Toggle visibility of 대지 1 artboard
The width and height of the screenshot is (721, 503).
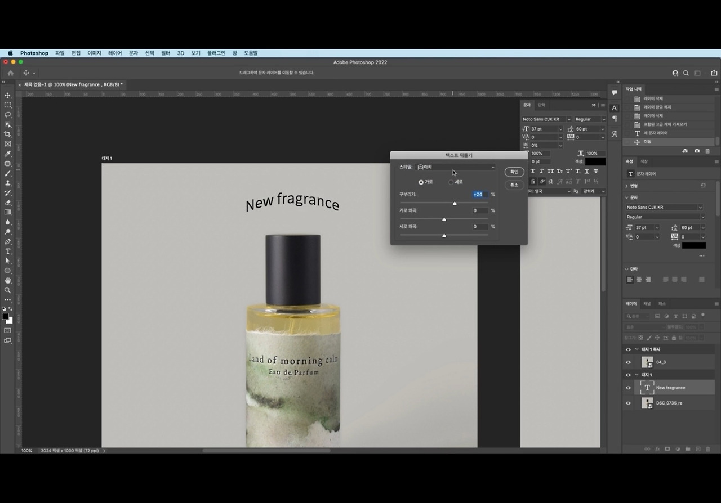629,375
